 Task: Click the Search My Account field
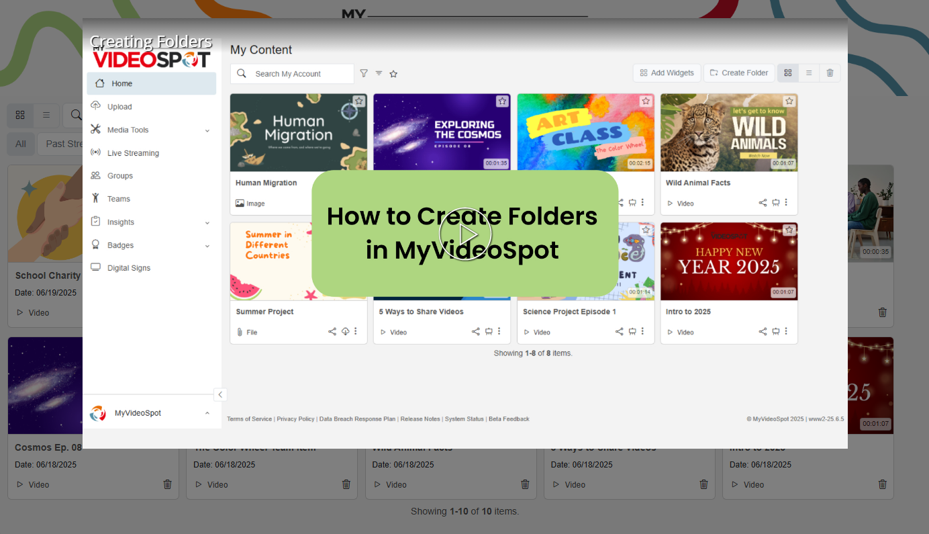292,74
